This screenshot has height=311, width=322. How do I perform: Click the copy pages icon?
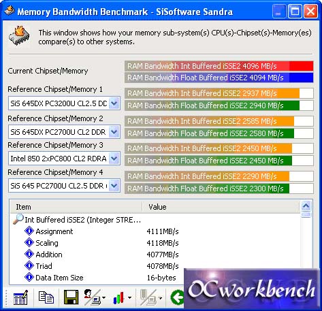point(46,297)
